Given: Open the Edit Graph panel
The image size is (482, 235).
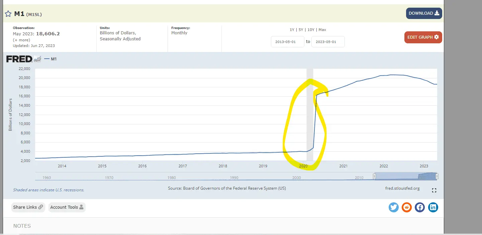Looking at the screenshot, I should coord(423,37).
